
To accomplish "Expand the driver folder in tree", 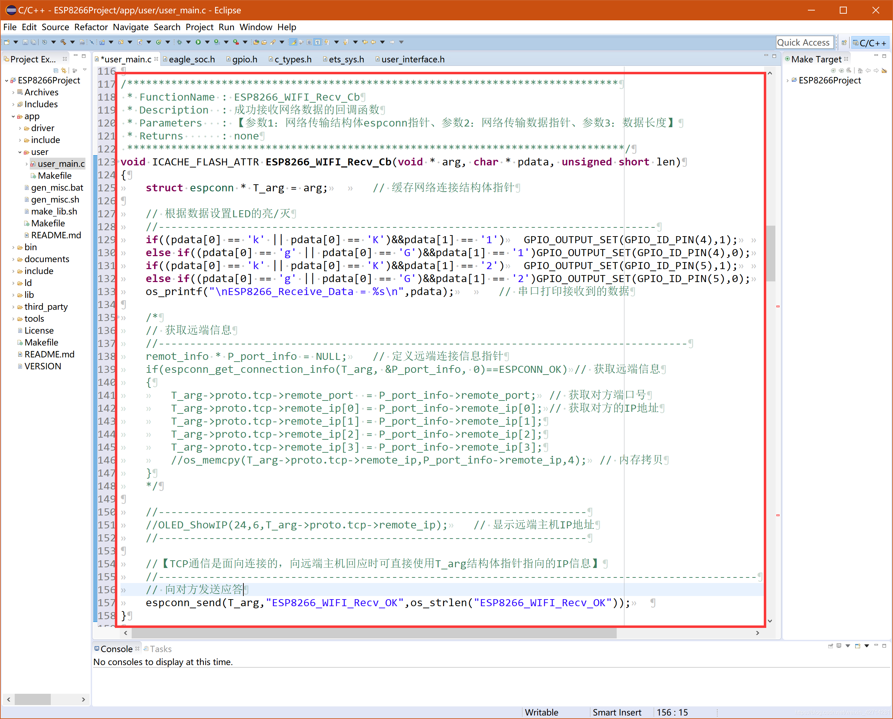I will click(x=20, y=128).
